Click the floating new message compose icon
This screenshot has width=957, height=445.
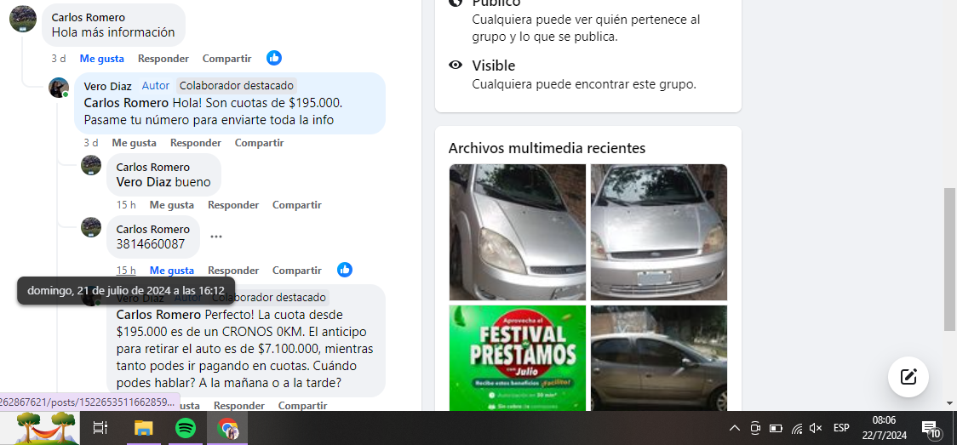click(908, 377)
